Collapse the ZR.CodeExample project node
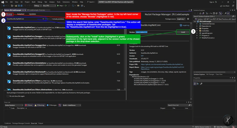The width and height of the screenshot is (237, 128). click(x=195, y=21)
